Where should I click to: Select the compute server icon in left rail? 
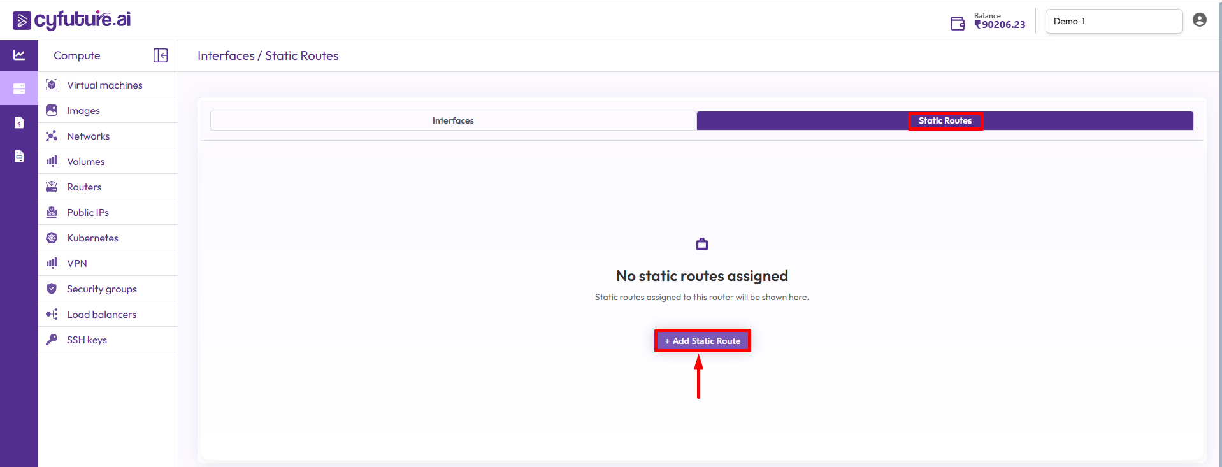tap(19, 89)
